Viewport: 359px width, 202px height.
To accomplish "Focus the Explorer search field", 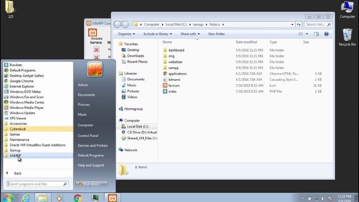I will click(318, 24).
